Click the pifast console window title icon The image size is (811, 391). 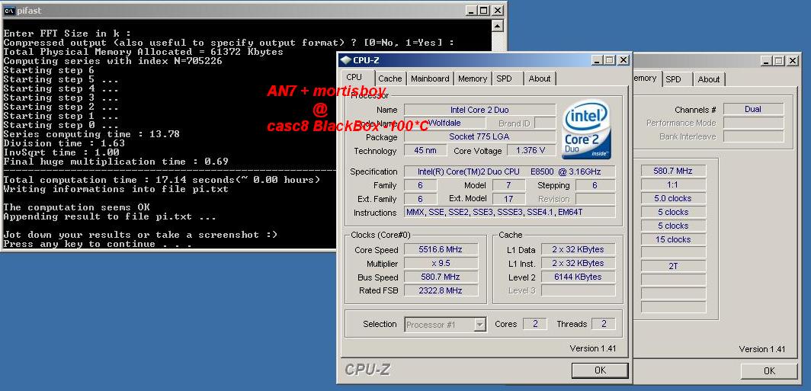click(x=9, y=11)
